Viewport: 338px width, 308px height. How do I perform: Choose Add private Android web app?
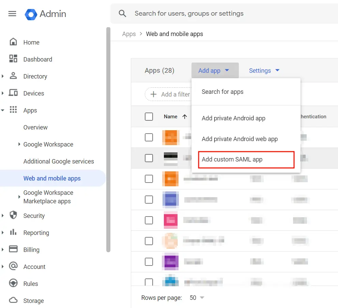(x=246, y=139)
